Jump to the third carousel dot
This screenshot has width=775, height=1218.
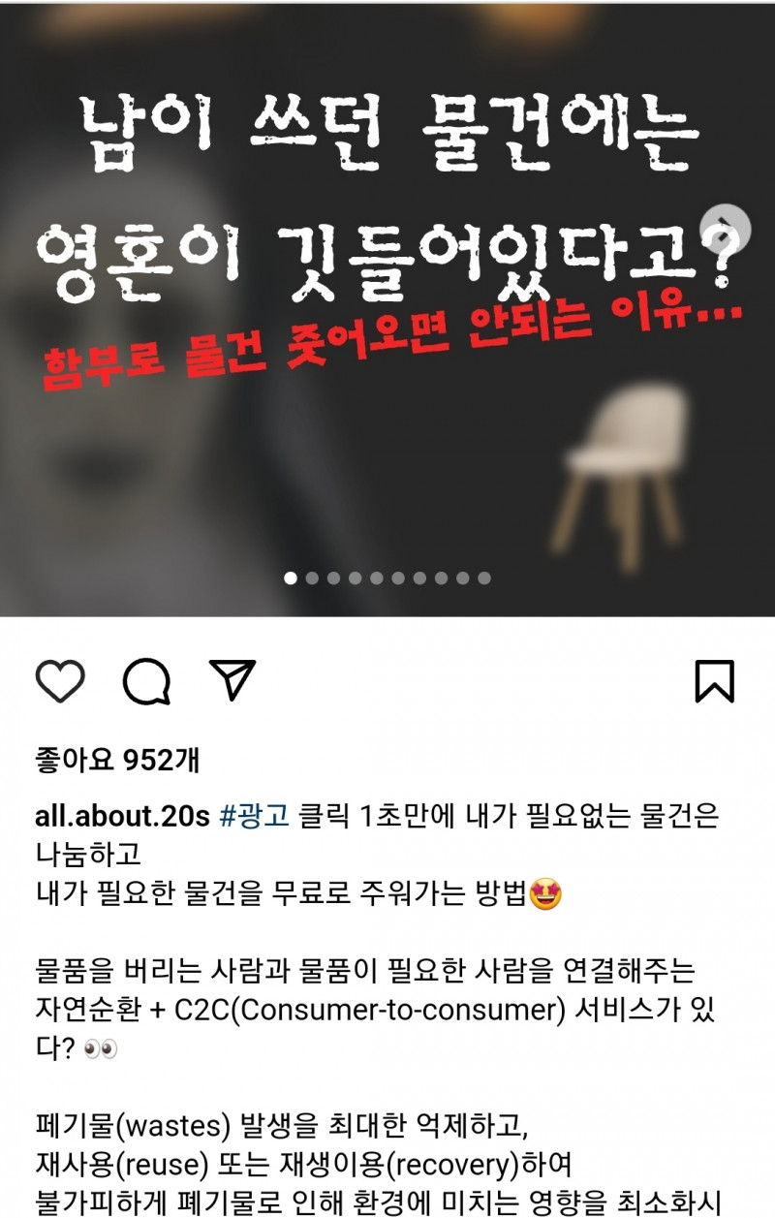pyautogui.click(x=333, y=578)
